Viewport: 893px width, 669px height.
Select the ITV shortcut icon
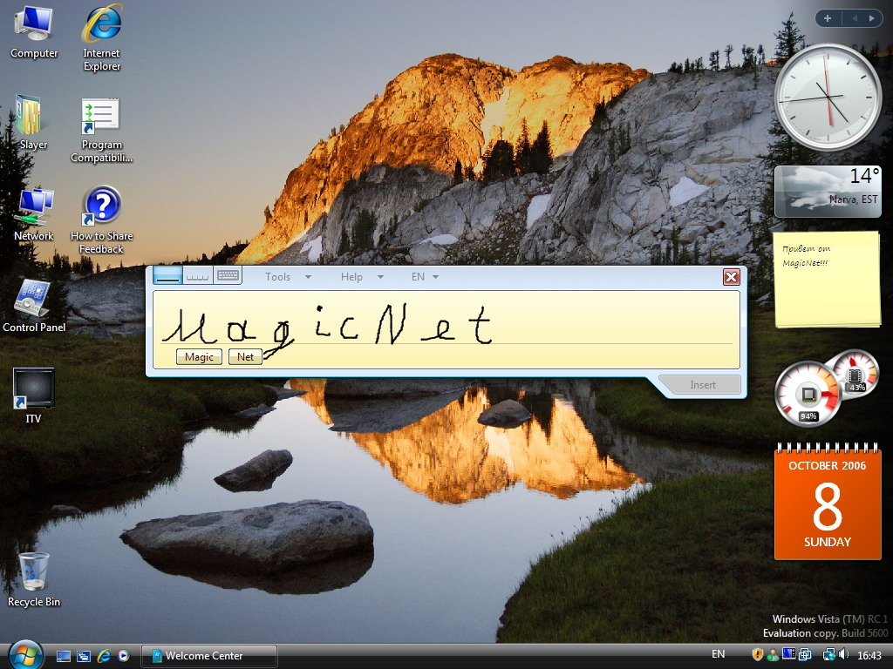point(33,396)
